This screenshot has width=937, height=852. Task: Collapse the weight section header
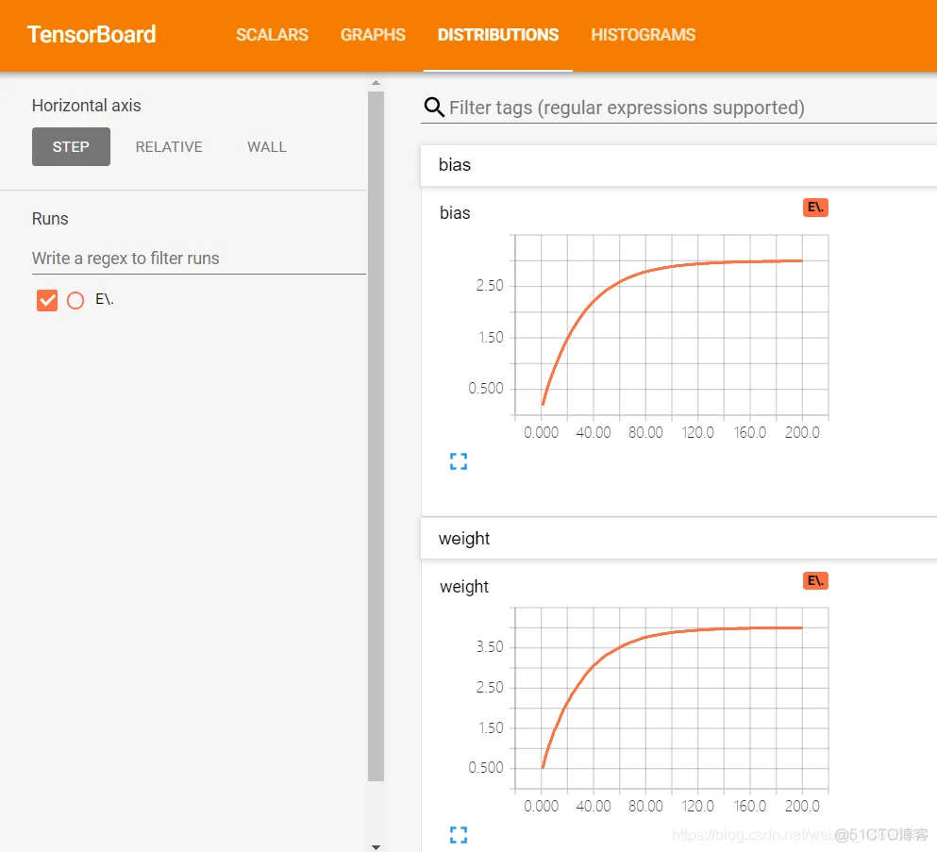coord(678,539)
